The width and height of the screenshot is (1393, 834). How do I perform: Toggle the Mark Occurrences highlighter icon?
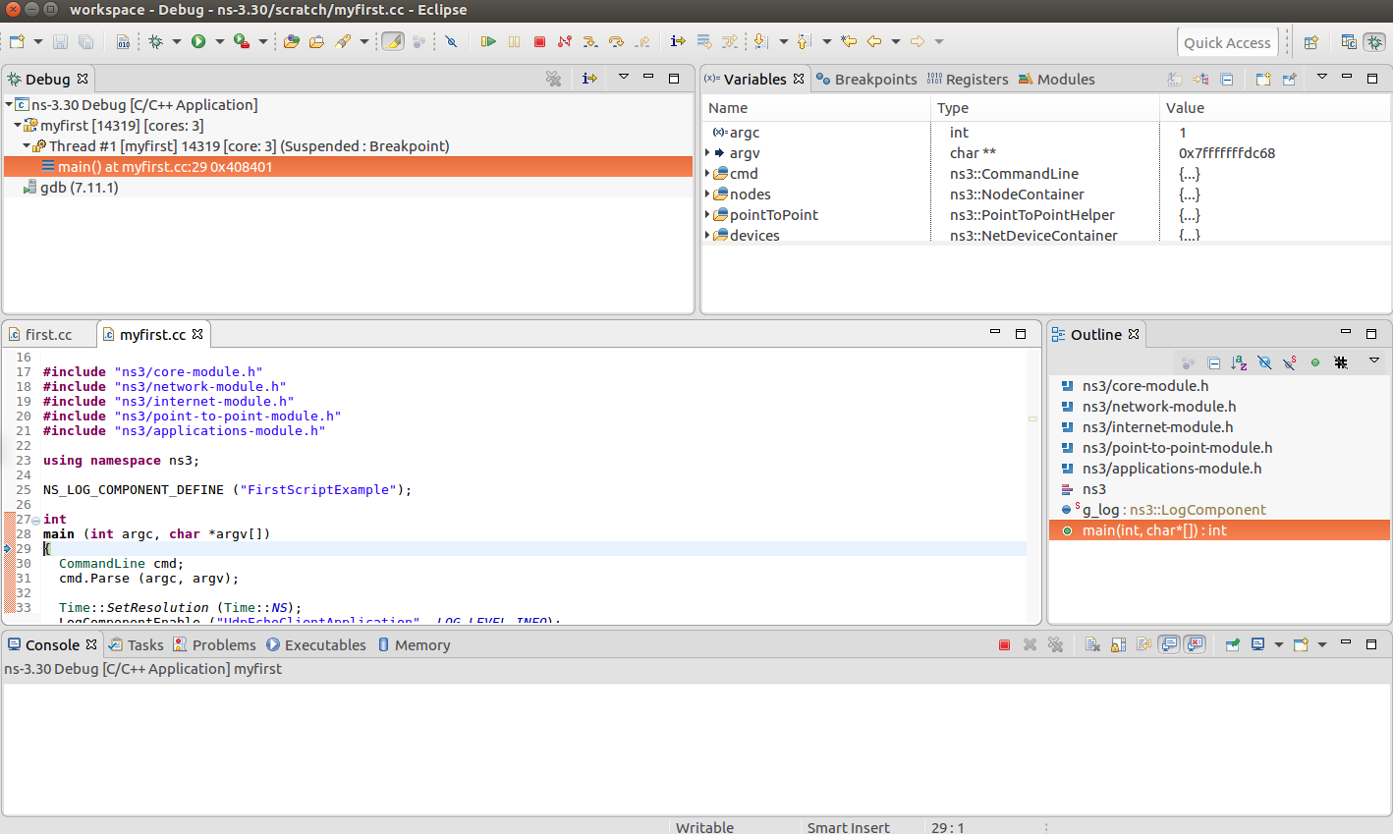(393, 41)
